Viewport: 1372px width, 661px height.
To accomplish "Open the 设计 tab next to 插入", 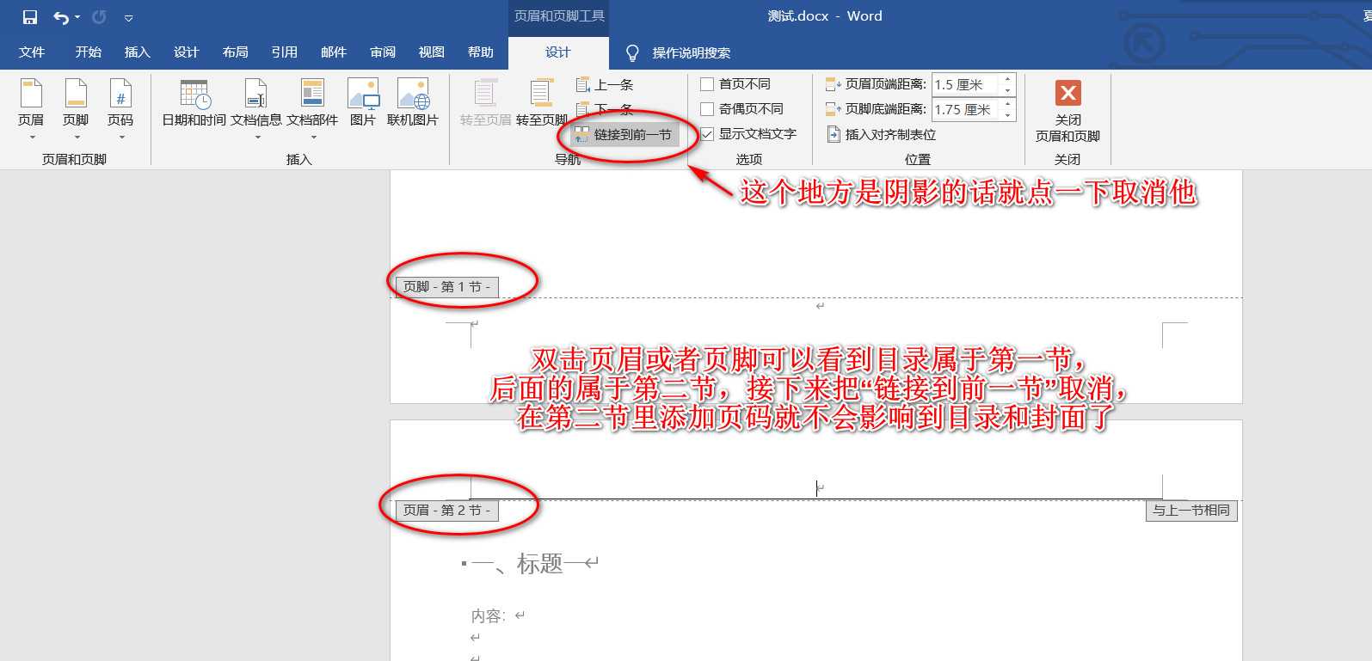I will (x=186, y=52).
